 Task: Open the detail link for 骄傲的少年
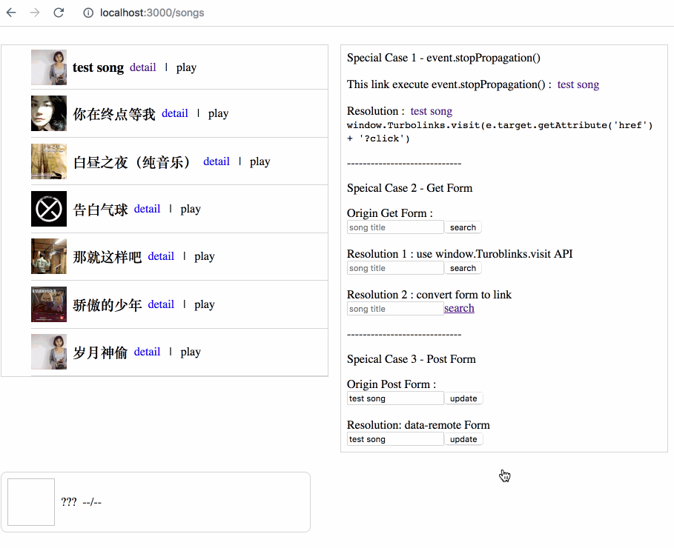click(161, 304)
